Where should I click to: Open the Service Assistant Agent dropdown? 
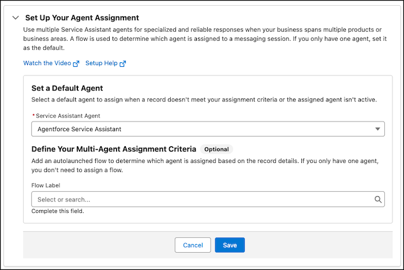click(x=208, y=129)
